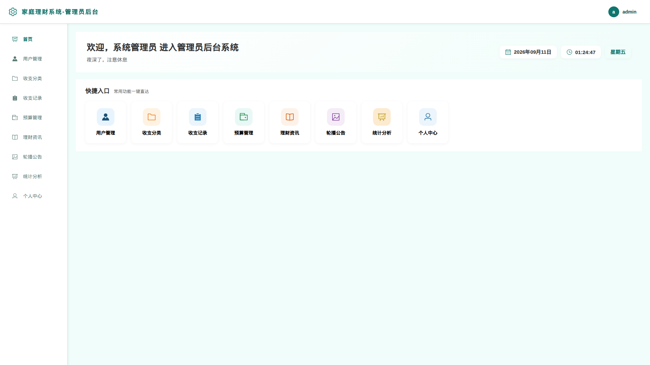
Task: Click the 家庭理财系统-管理员后台 title
Action: (60, 12)
